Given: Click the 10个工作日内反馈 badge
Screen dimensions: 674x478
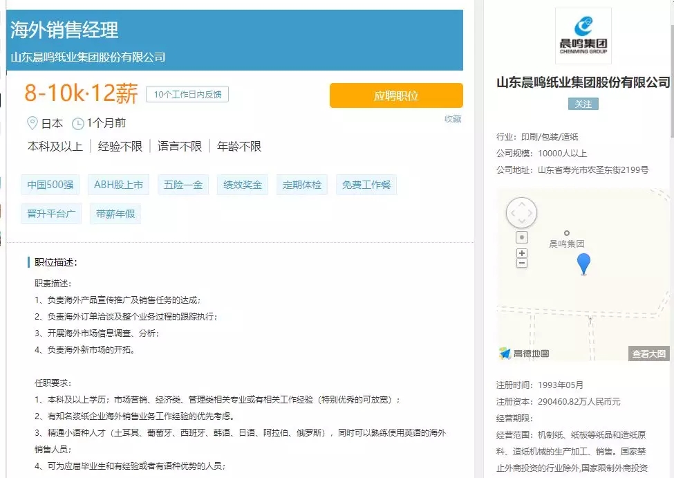Looking at the screenshot, I should (x=187, y=95).
